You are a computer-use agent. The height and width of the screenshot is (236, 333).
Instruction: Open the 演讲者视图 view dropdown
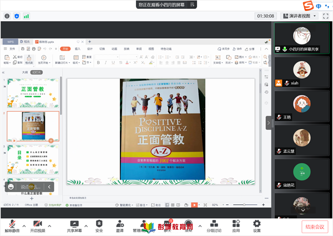[300, 16]
